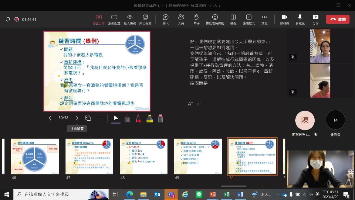The image size is (355, 200).
Task: Stop sharing the presentation (停止分享)
Action: pos(99,19)
